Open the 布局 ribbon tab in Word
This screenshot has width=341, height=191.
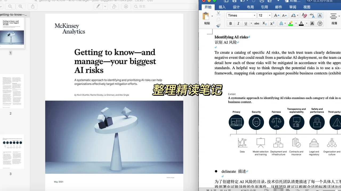click(250, 7)
